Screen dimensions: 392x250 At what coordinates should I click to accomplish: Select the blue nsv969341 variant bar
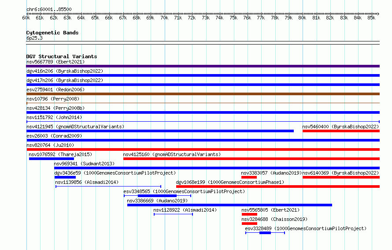click(x=217, y=168)
